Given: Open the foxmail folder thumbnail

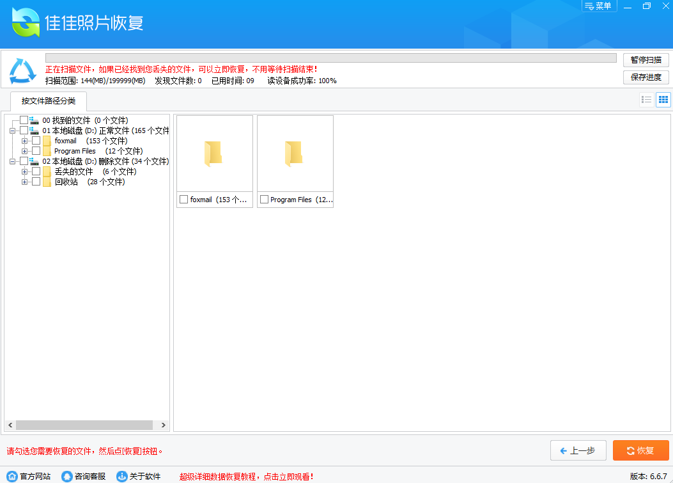Looking at the screenshot, I should click(214, 154).
